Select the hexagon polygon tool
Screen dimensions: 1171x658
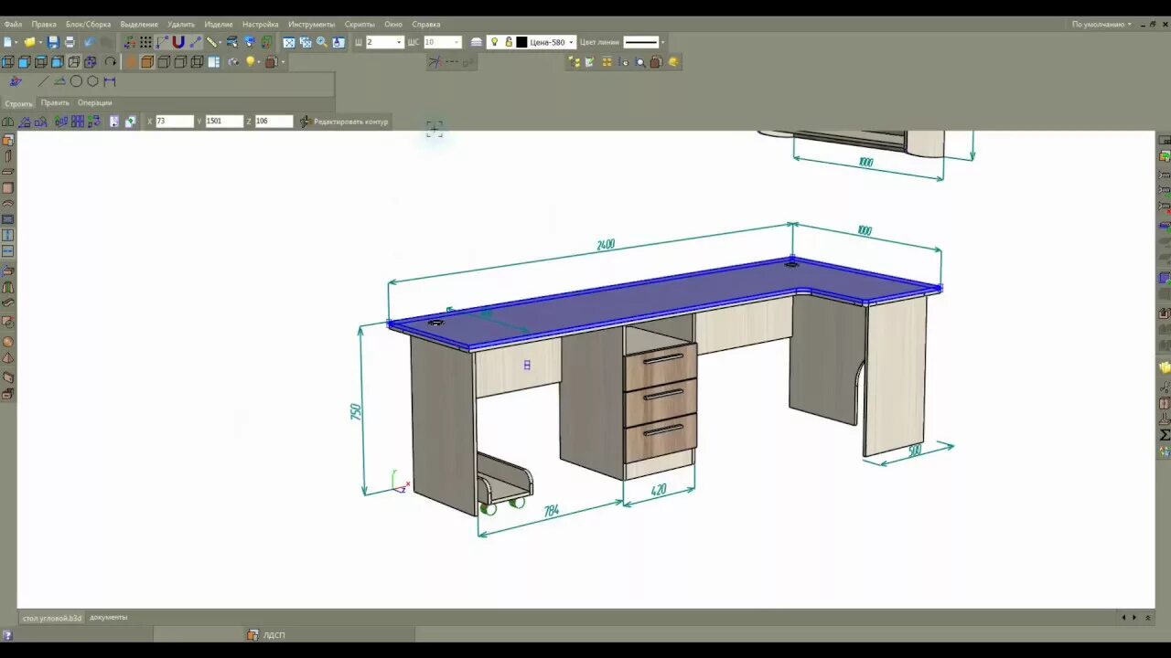point(93,81)
